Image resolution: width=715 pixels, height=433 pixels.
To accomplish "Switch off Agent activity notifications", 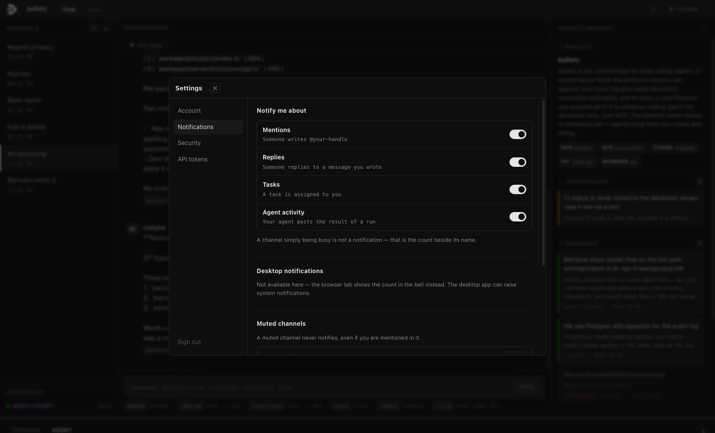I will [x=517, y=216].
